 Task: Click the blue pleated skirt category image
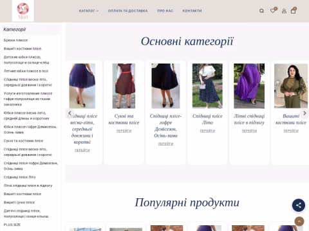[82, 86]
